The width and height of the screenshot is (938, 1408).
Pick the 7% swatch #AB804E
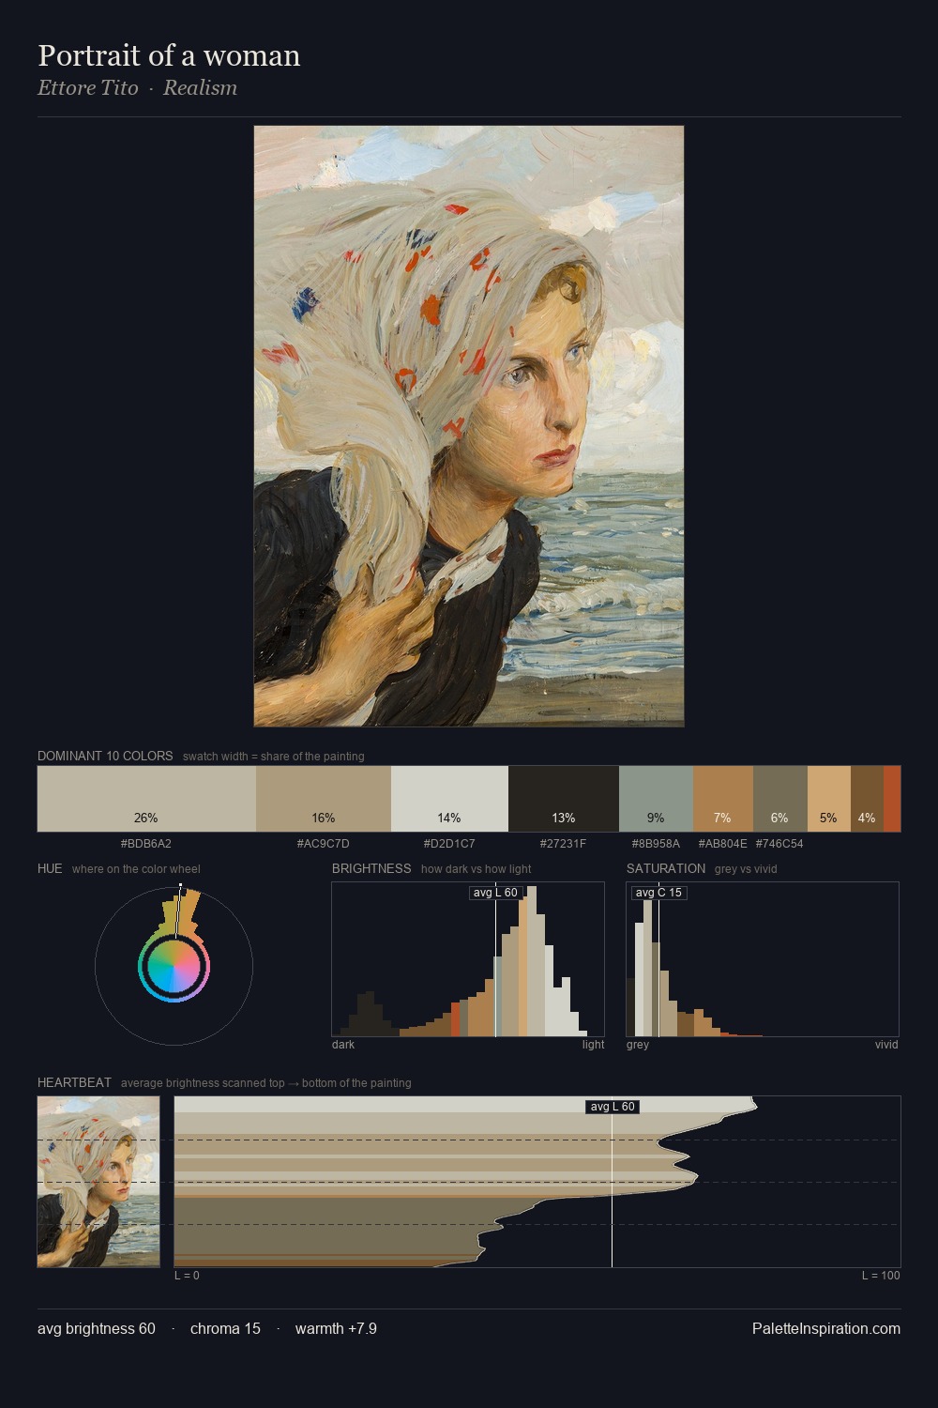click(723, 799)
